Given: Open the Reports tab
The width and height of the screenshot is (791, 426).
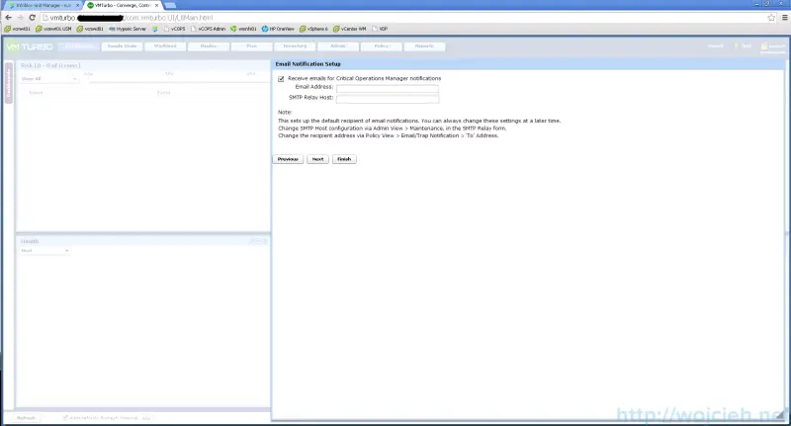Looking at the screenshot, I should [424, 46].
